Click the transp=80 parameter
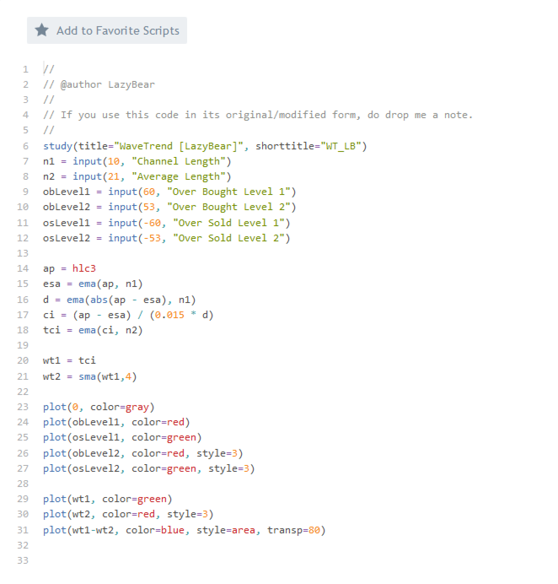 click(x=294, y=530)
